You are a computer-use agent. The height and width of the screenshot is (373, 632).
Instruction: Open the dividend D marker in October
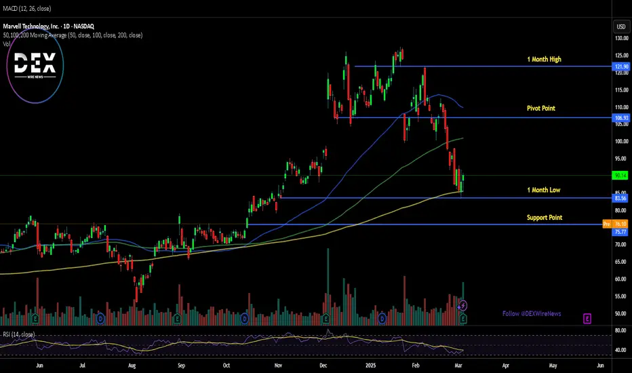pos(244,319)
